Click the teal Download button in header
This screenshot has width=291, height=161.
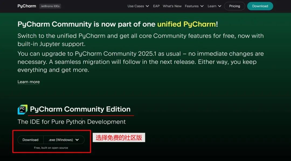click(x=260, y=6)
